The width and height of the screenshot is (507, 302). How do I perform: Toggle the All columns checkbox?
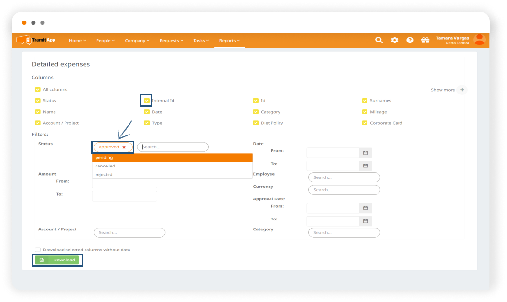[x=38, y=89]
